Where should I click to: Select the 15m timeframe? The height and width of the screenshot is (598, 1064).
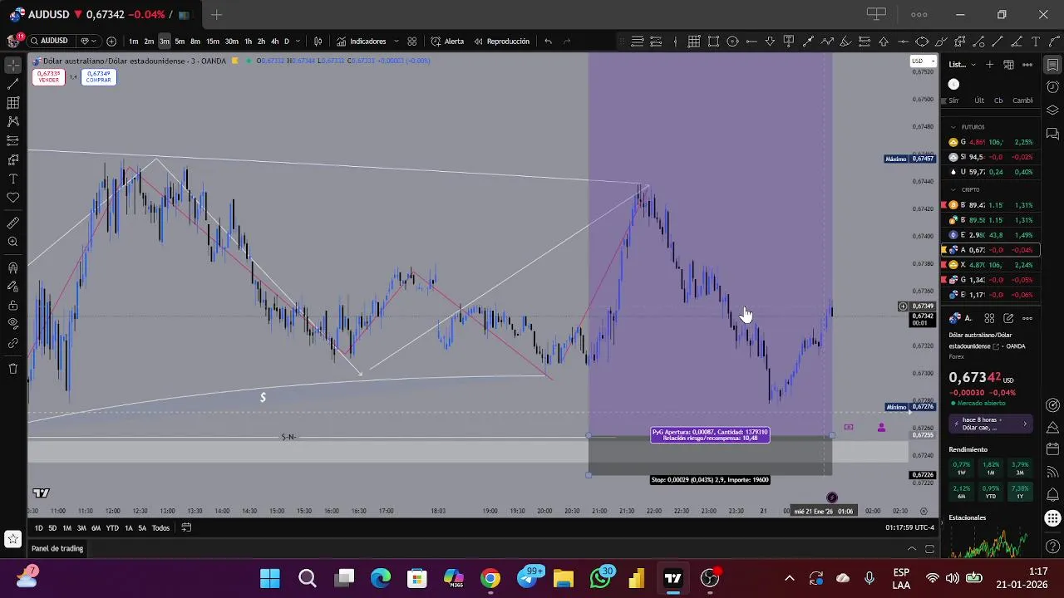(213, 41)
